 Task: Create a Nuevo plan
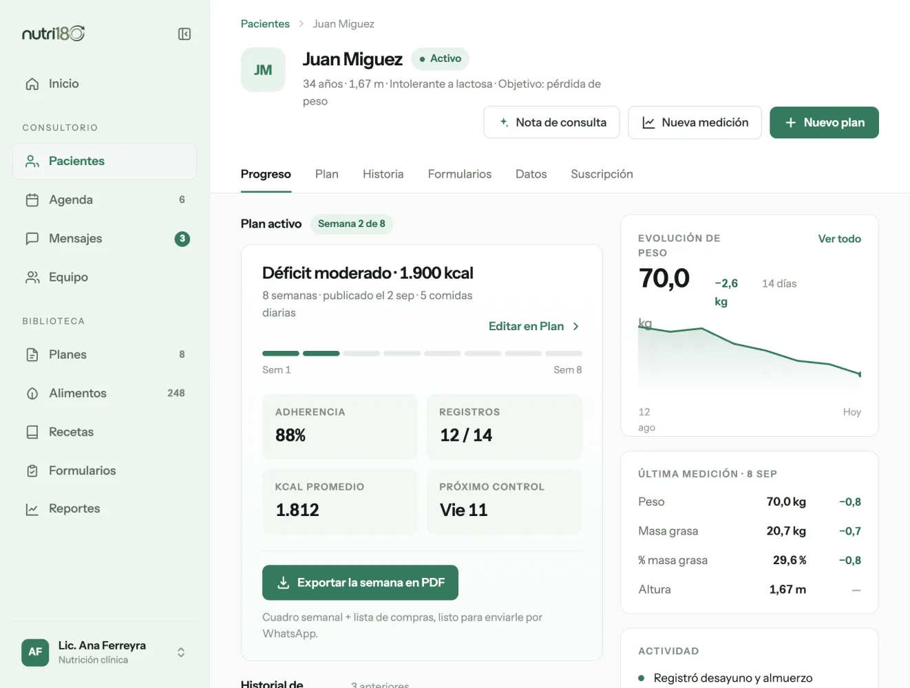pyautogui.click(x=824, y=122)
